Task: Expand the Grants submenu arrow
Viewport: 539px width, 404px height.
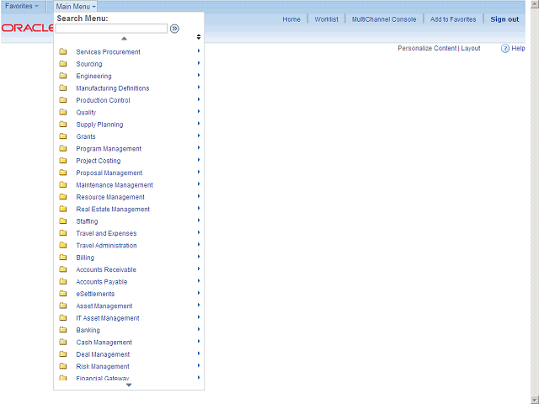Action: (x=199, y=136)
